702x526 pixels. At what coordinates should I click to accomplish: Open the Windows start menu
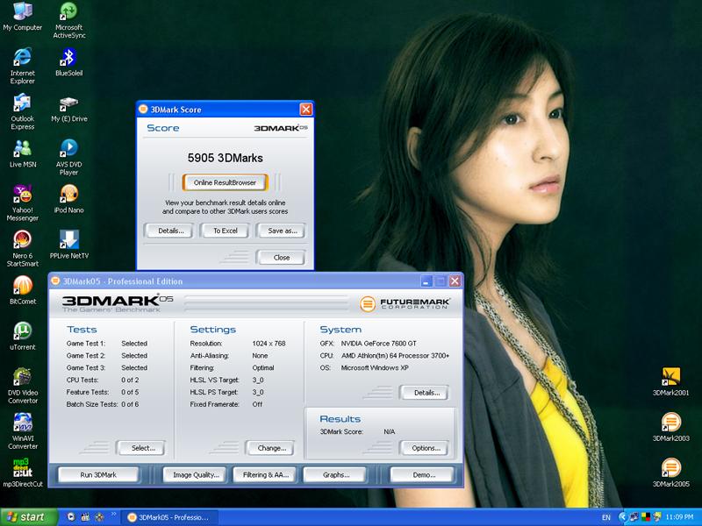(x=29, y=517)
